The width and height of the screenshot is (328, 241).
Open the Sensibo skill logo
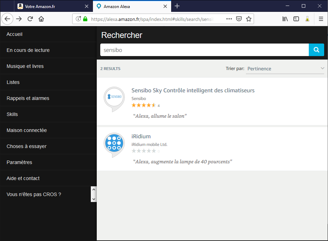[114, 99]
